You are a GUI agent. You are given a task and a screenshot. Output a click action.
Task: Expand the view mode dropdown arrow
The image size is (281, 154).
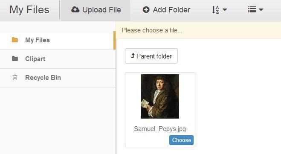(x=261, y=10)
